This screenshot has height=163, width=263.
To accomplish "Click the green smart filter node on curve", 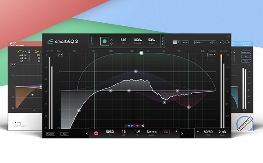I will [142, 53].
